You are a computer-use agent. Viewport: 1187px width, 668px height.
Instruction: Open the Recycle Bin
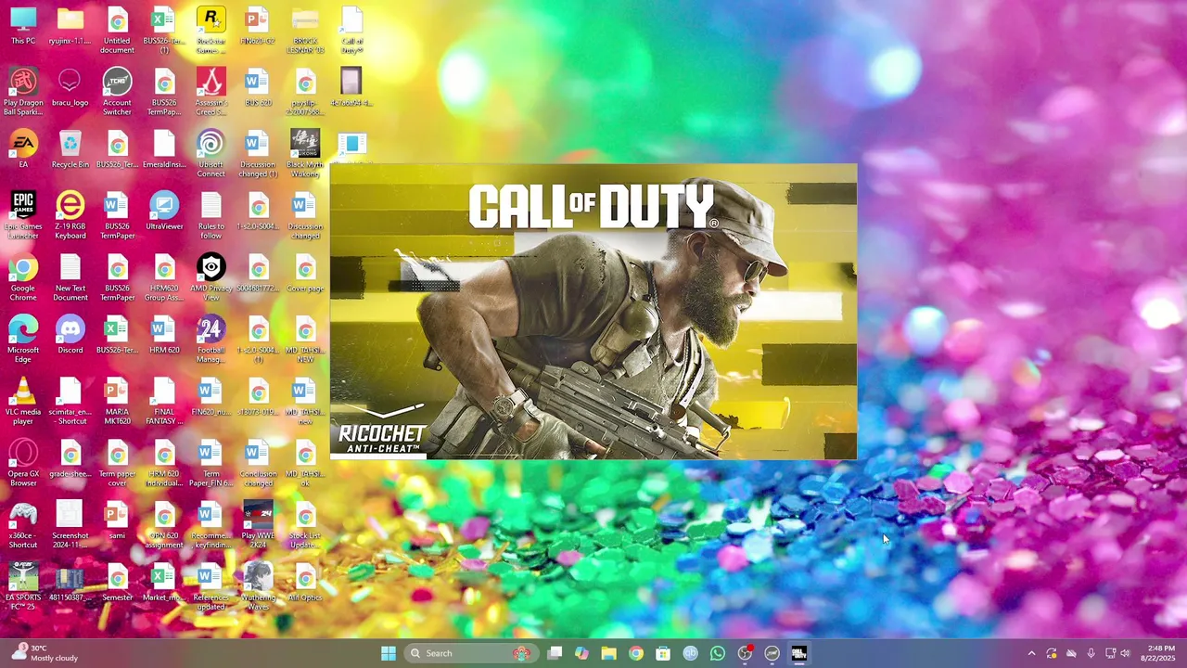tap(70, 150)
